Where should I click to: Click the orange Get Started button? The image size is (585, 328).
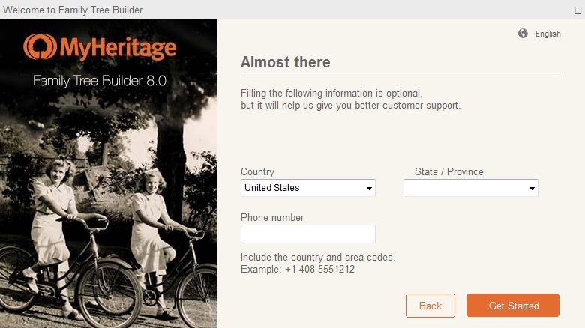[513, 306]
